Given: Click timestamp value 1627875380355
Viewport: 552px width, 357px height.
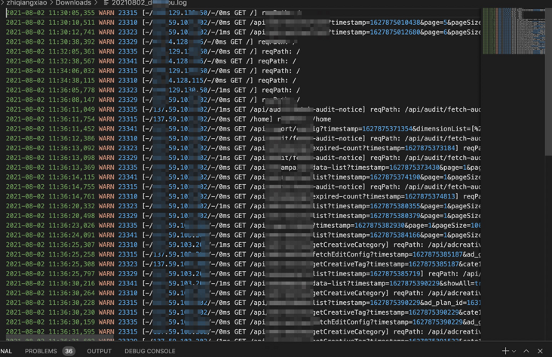Looking at the screenshot, I should 395,206.
